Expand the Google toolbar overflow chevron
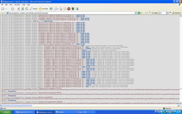This screenshot has width=182, height=114. point(170,12)
